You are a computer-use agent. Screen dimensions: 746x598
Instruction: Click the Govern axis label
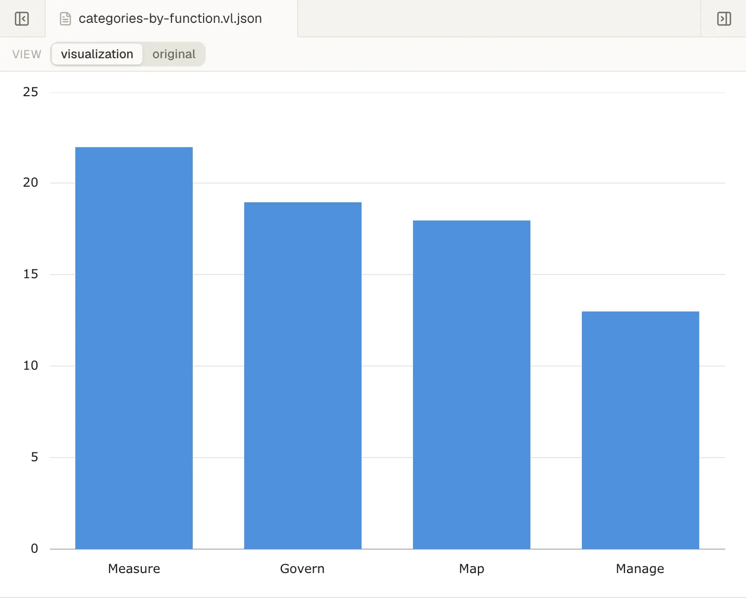pos(302,569)
